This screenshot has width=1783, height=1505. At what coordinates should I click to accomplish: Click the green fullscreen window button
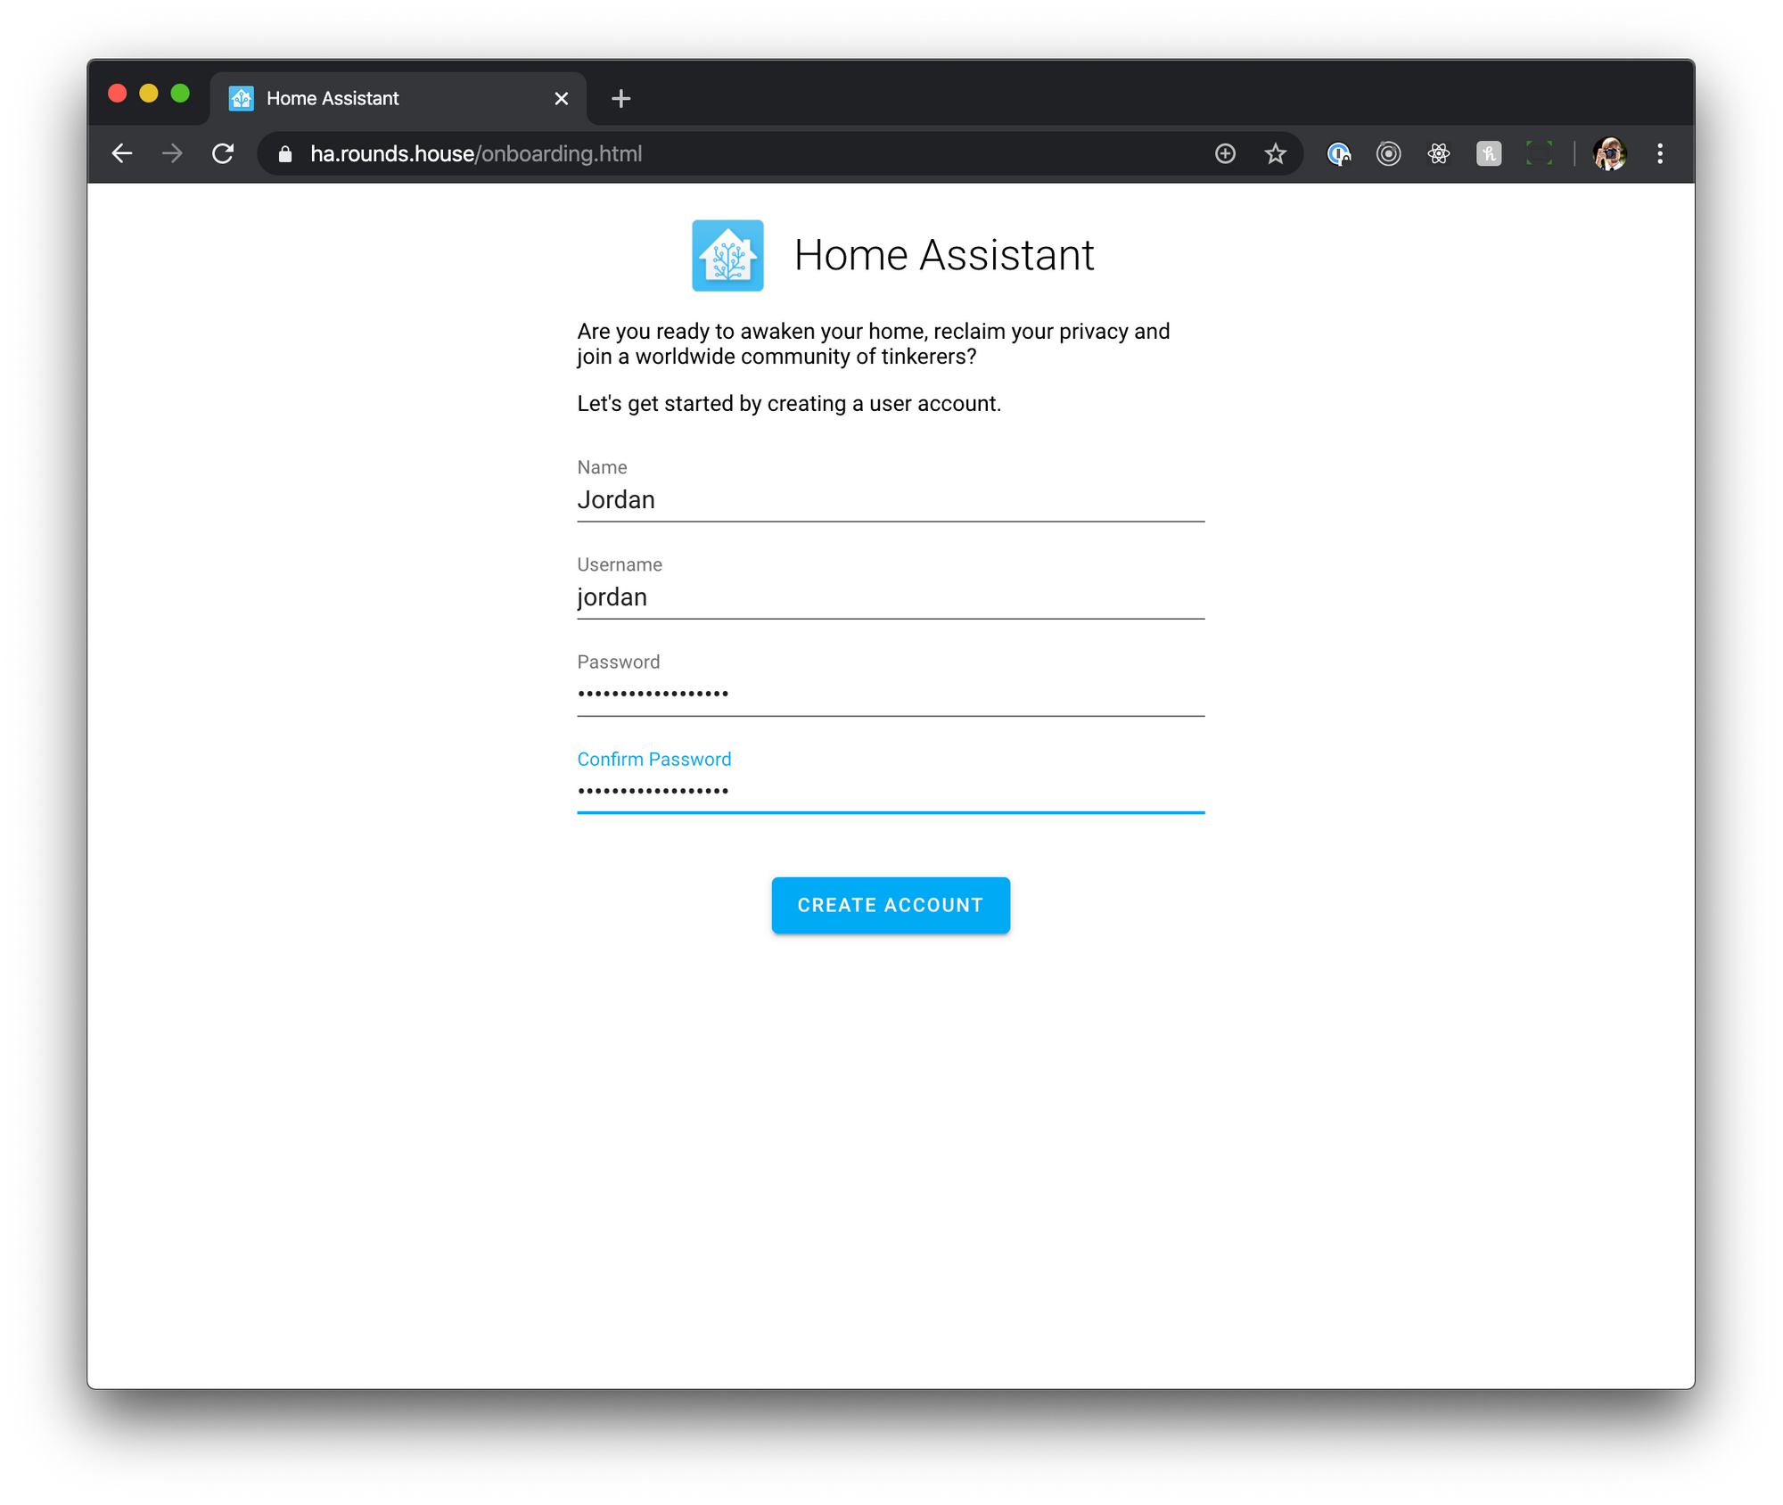pos(180,94)
